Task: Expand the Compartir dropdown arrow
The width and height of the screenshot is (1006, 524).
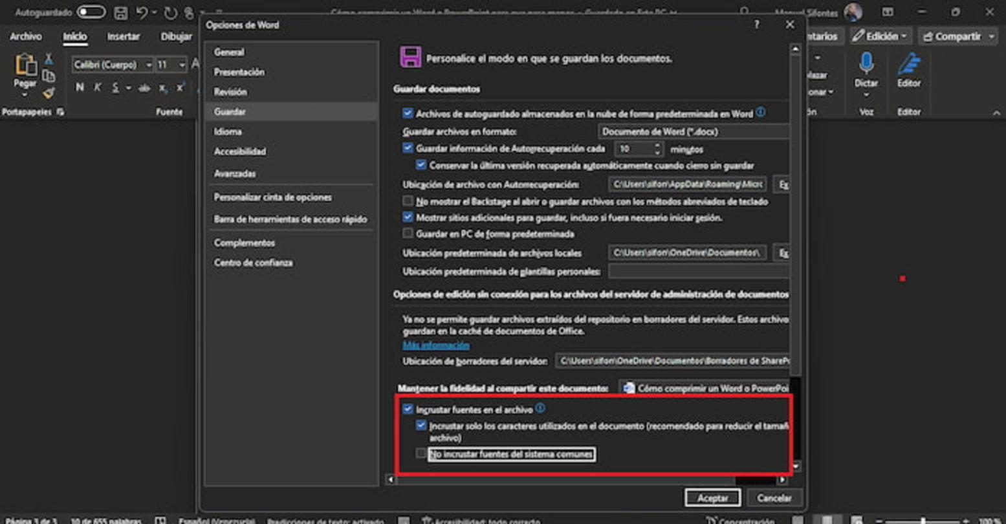Action: point(992,36)
